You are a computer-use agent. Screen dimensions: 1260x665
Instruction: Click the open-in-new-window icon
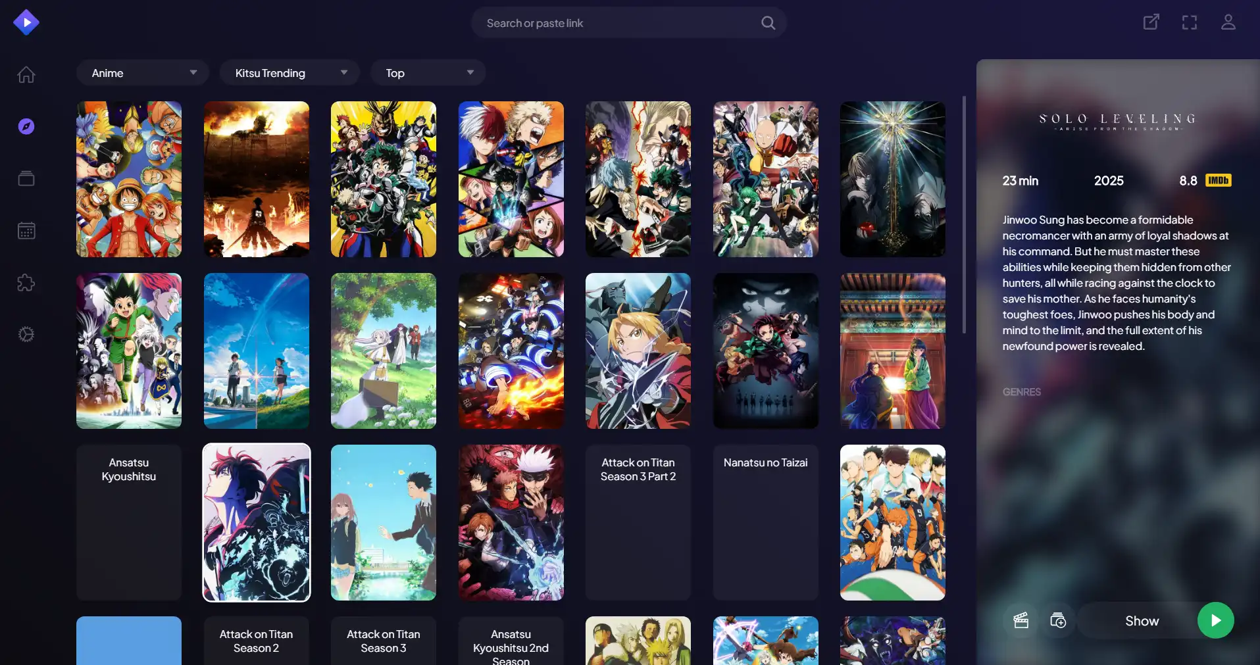(x=1151, y=22)
